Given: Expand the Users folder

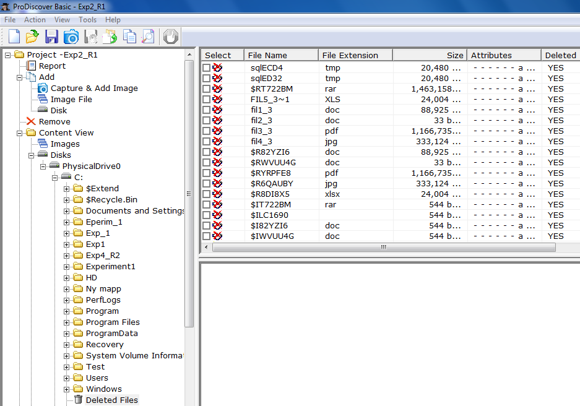Looking at the screenshot, I should tap(67, 378).
